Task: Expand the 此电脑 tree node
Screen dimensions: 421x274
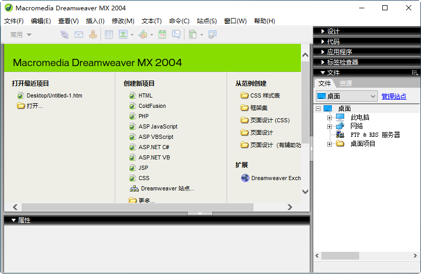Action: click(x=329, y=118)
